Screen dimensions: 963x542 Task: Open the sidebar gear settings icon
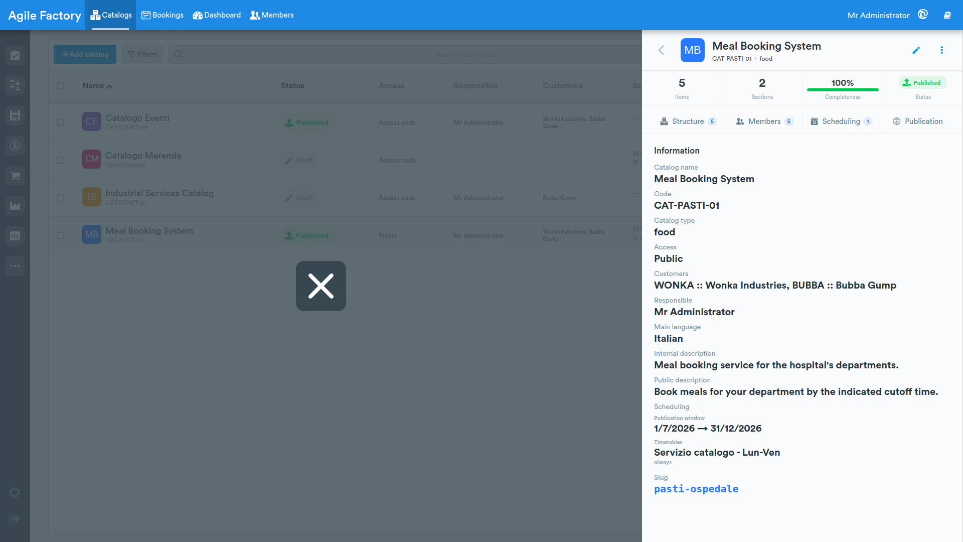click(15, 493)
